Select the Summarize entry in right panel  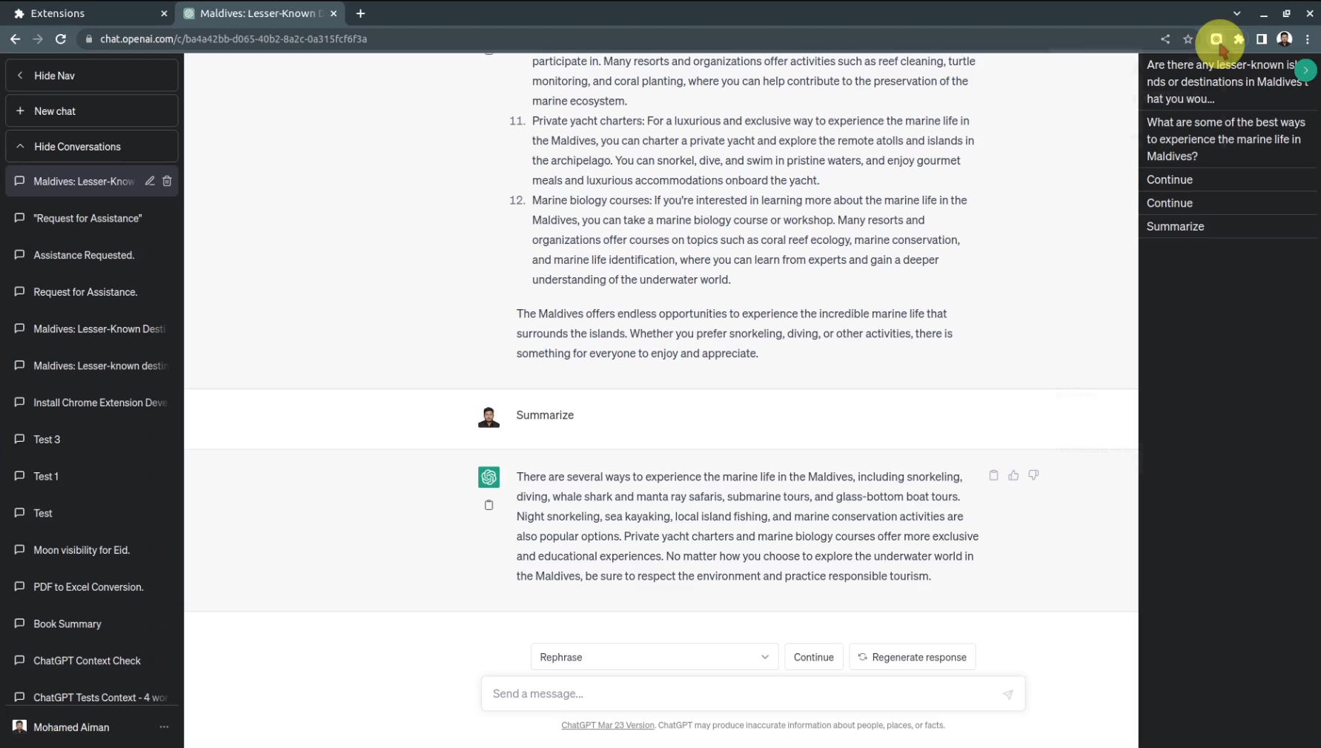[1227, 226]
